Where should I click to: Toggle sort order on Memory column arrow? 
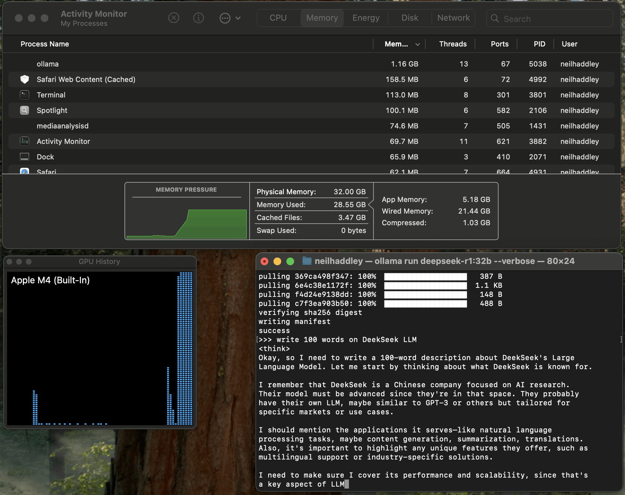click(x=418, y=44)
